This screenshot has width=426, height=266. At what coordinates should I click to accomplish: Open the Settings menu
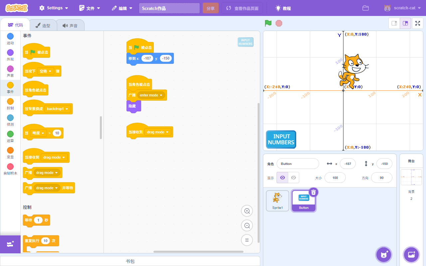(x=54, y=8)
